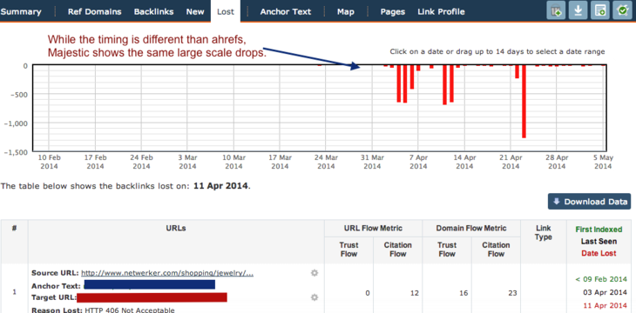Click Reason Lost HTTP 406 Not Acceptable text

pos(103,310)
